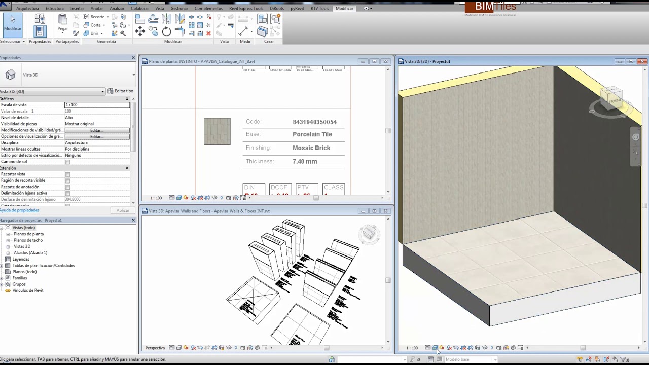The image size is (649, 365).
Task: Select Leyendas in project browser
Action: point(21,259)
